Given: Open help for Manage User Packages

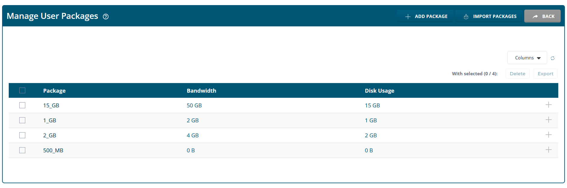Looking at the screenshot, I should (106, 17).
